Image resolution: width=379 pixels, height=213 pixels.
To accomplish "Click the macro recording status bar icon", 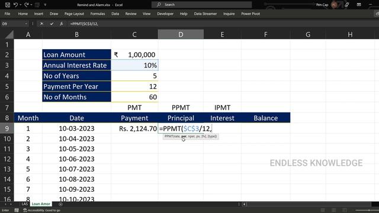I will coord(17,211).
